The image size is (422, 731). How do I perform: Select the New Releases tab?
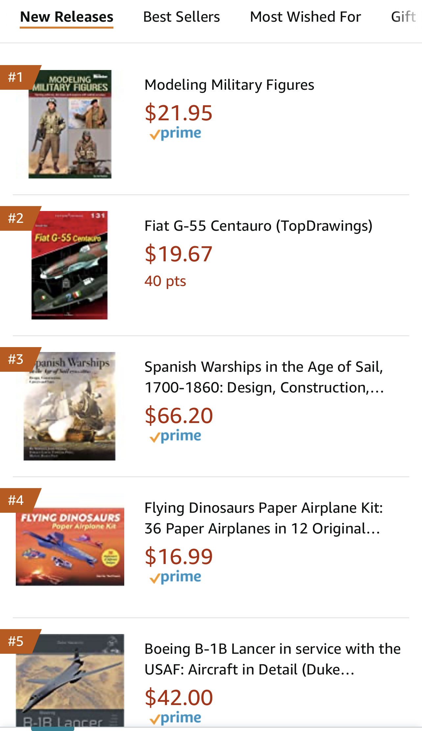[67, 17]
